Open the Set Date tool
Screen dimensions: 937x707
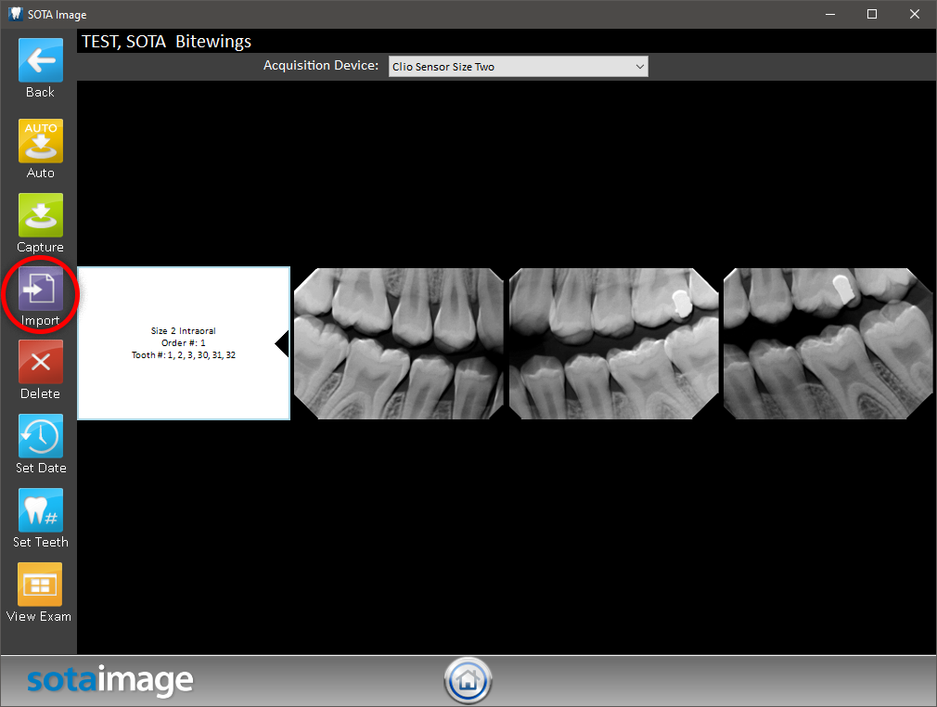(x=41, y=437)
